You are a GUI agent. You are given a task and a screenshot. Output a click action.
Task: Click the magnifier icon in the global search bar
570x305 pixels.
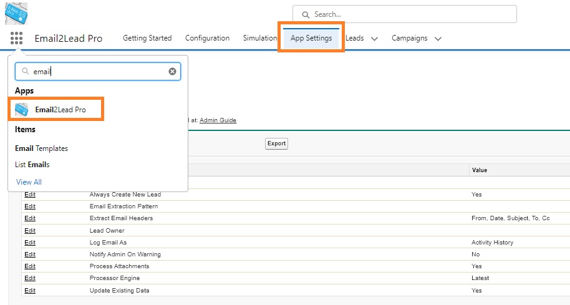(306, 14)
